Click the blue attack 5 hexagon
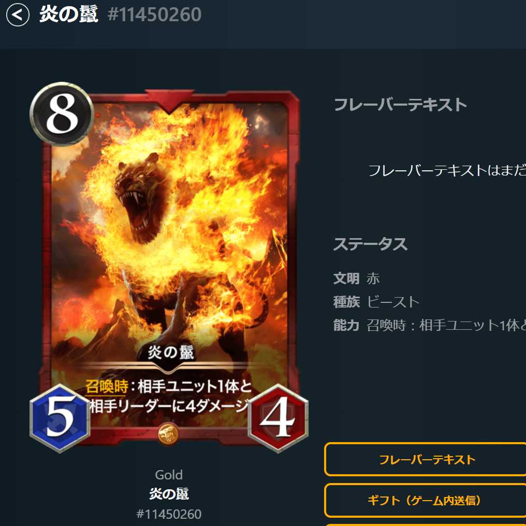526x526 pixels. [x=60, y=418]
